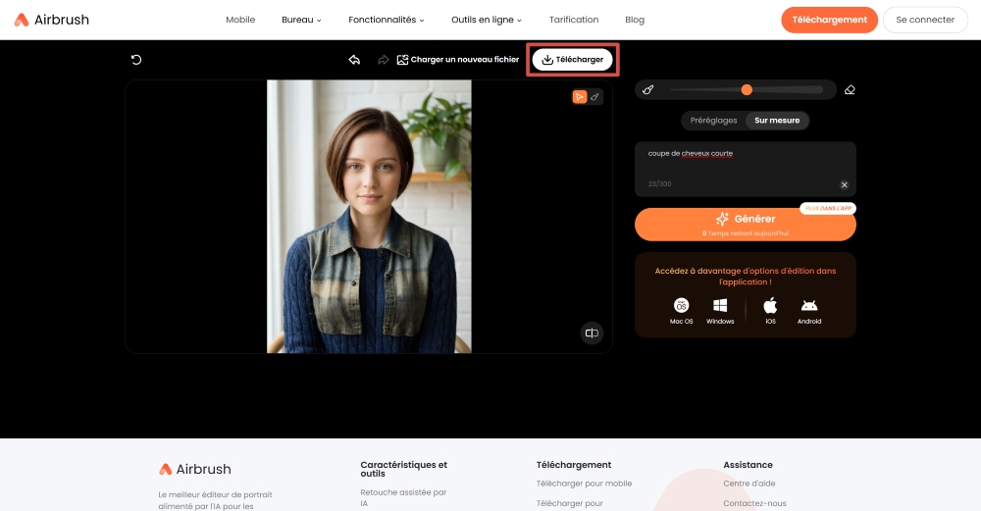Expand the Outils en ligne dropdown
The image size is (981, 511).
point(487,20)
